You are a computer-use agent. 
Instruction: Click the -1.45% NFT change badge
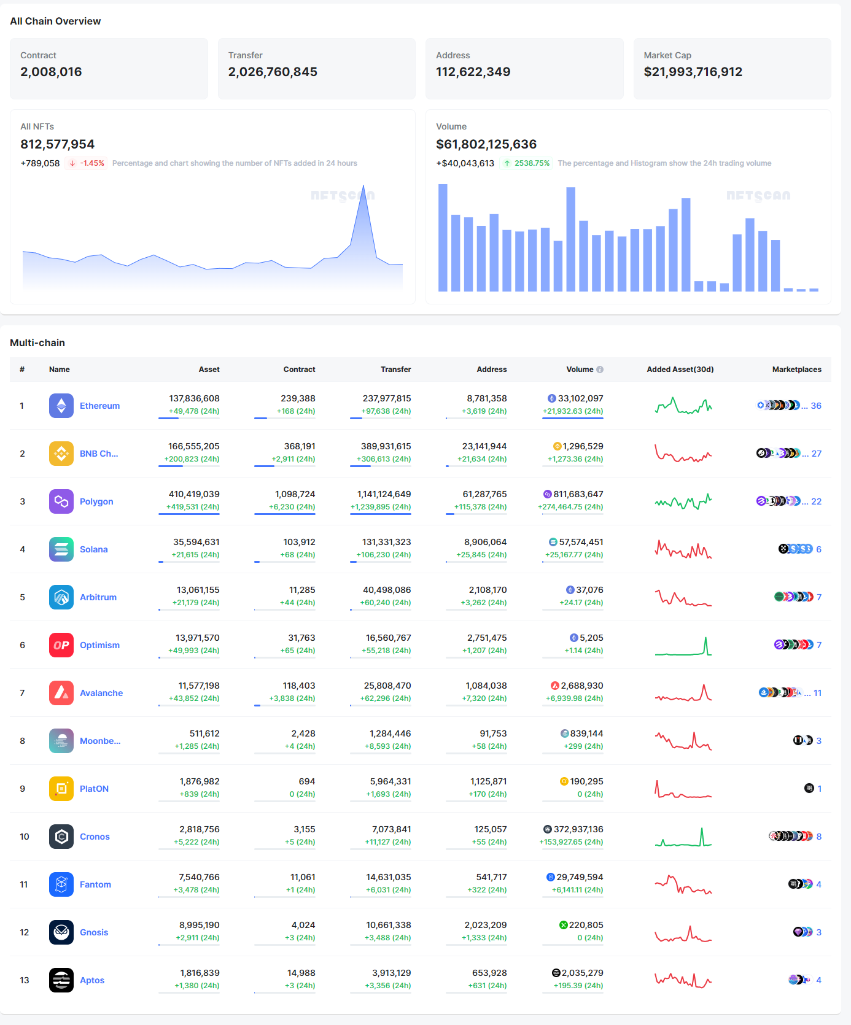(86, 163)
